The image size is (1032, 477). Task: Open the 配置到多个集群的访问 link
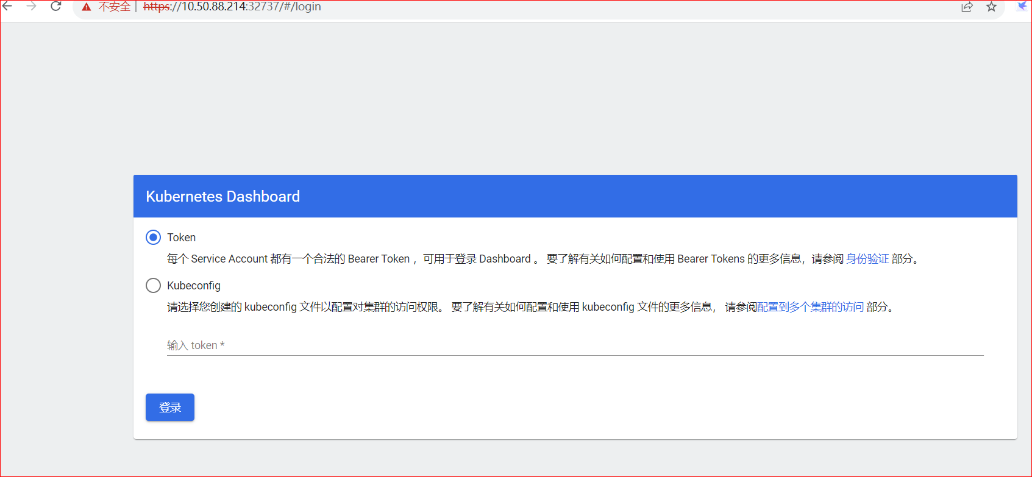[810, 307]
